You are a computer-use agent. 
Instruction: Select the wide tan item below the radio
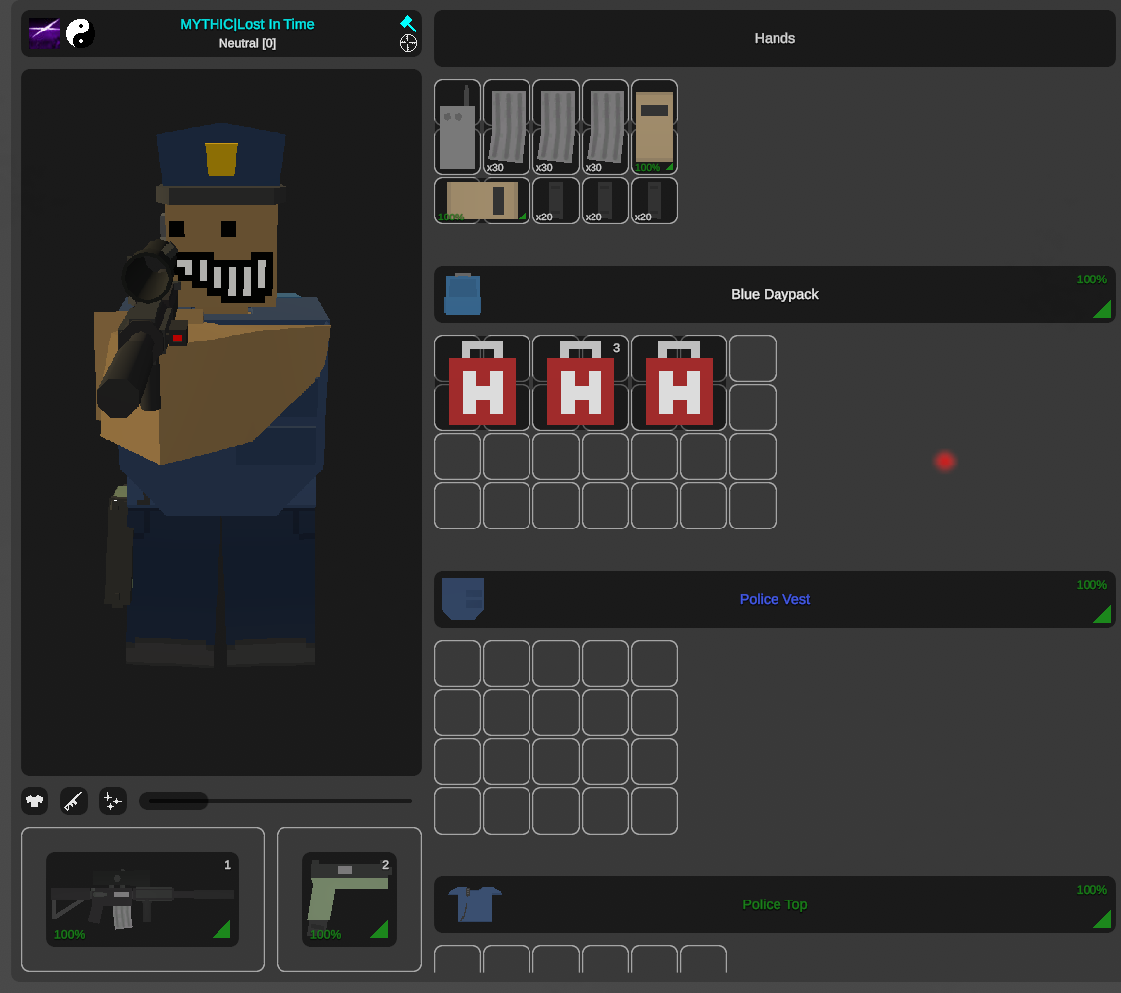coord(482,201)
